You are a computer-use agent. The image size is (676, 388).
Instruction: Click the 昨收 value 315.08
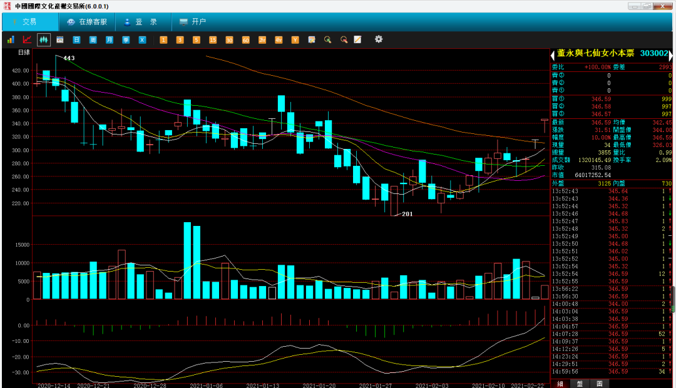601,167
